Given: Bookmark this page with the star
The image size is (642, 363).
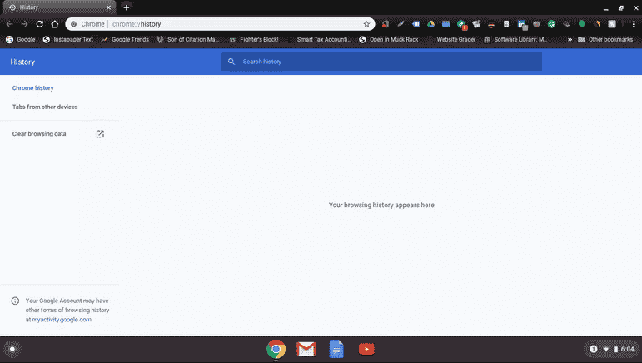Looking at the screenshot, I should coord(366,24).
